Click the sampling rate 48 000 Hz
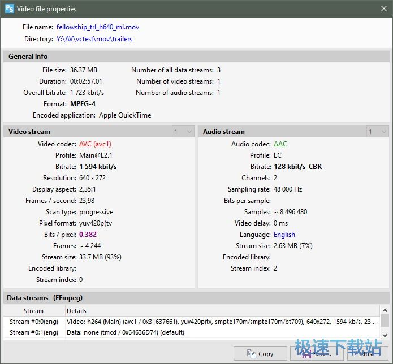 [288, 189]
